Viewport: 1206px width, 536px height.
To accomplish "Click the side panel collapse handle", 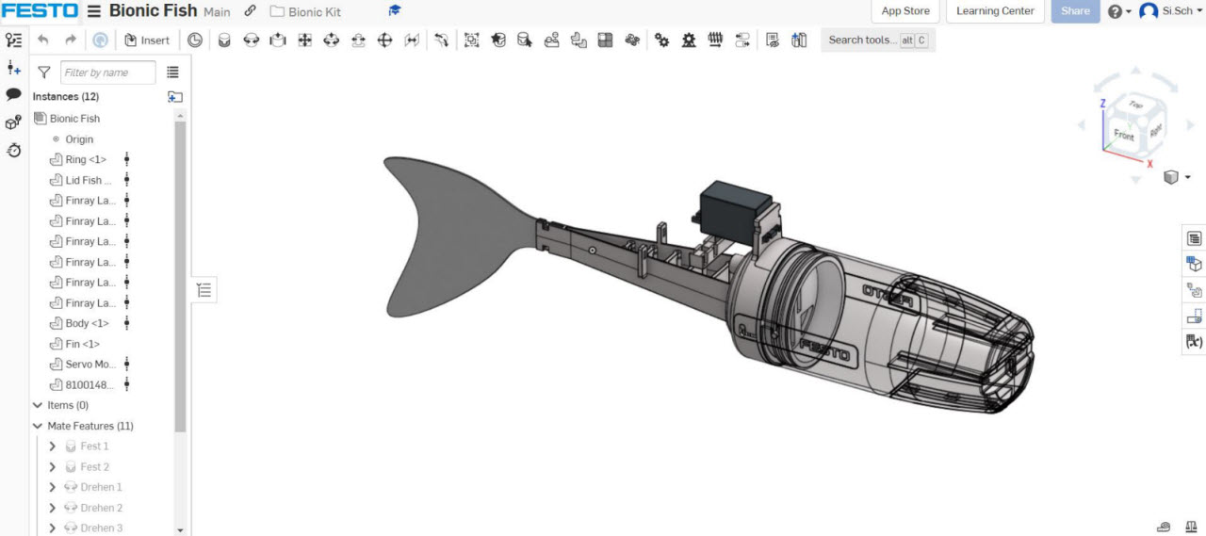I will [204, 290].
